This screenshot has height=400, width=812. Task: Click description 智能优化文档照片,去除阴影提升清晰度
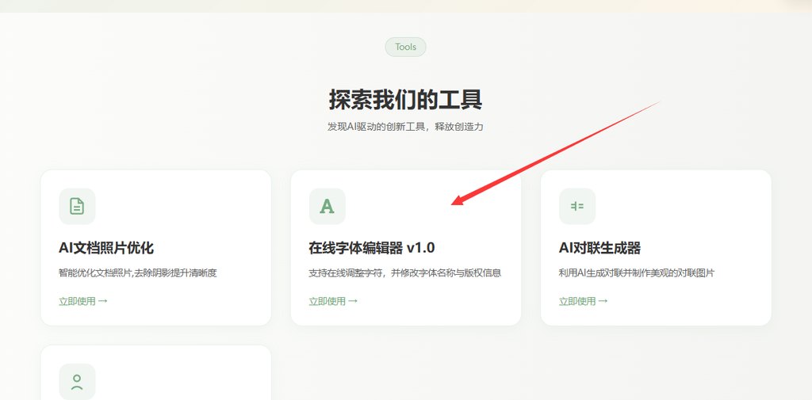point(137,273)
